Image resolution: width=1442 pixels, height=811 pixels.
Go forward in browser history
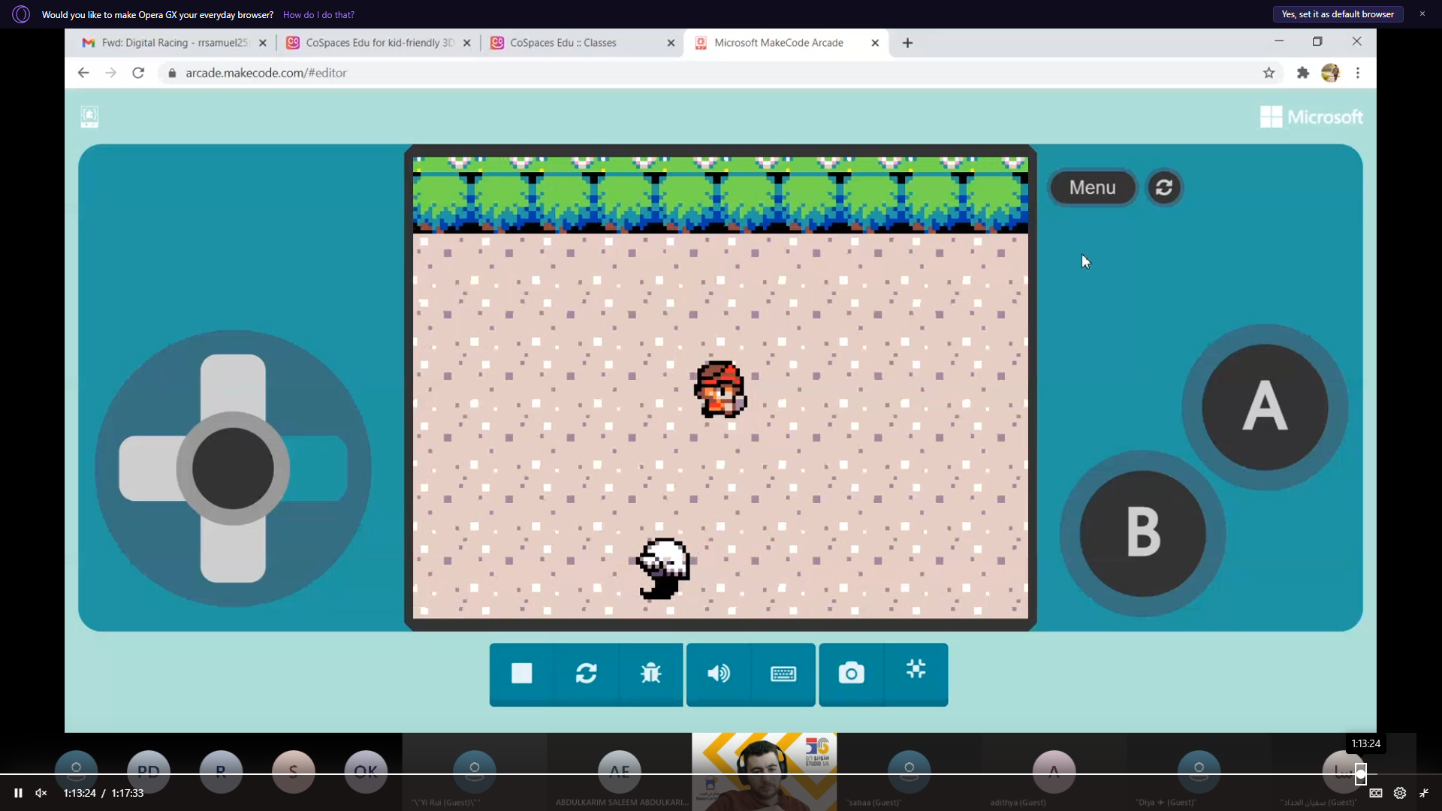point(111,73)
